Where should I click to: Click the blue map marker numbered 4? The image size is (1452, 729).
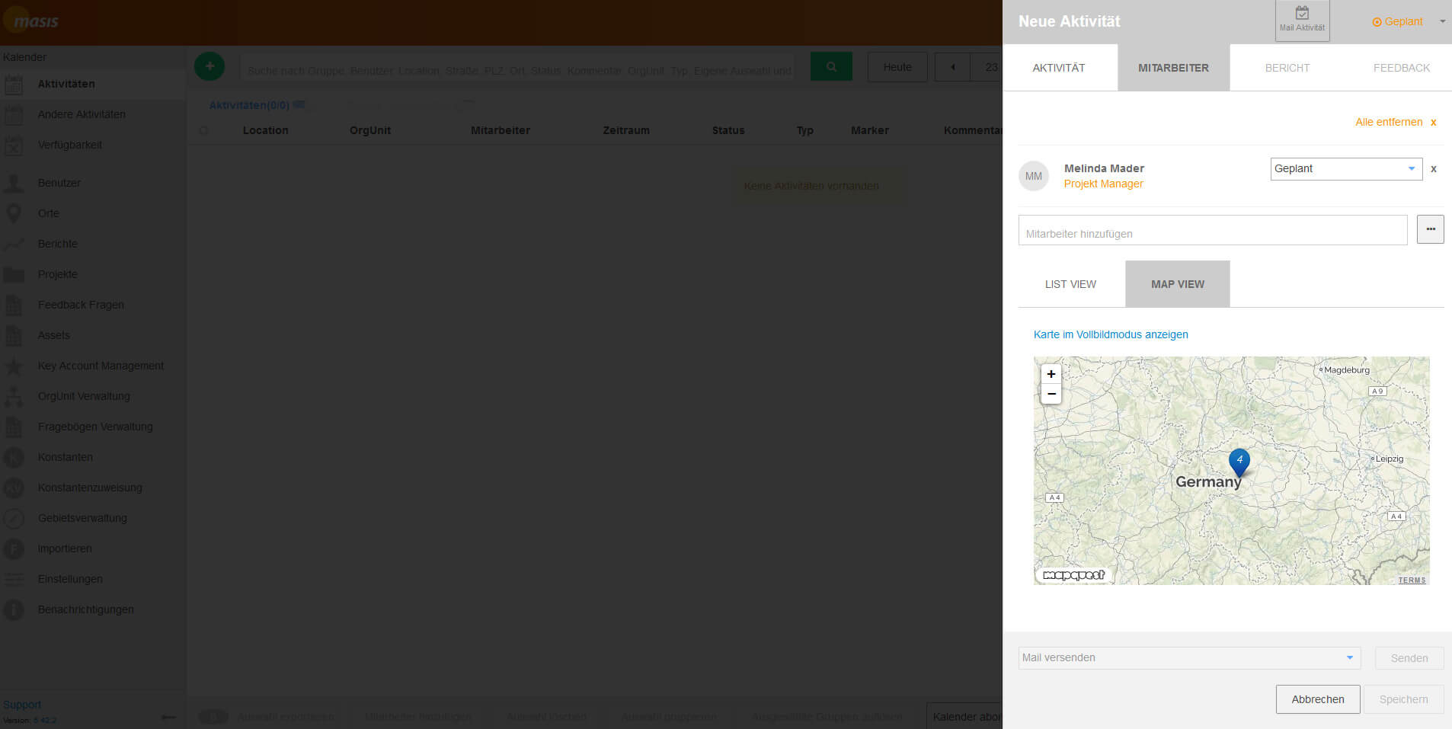(1239, 462)
